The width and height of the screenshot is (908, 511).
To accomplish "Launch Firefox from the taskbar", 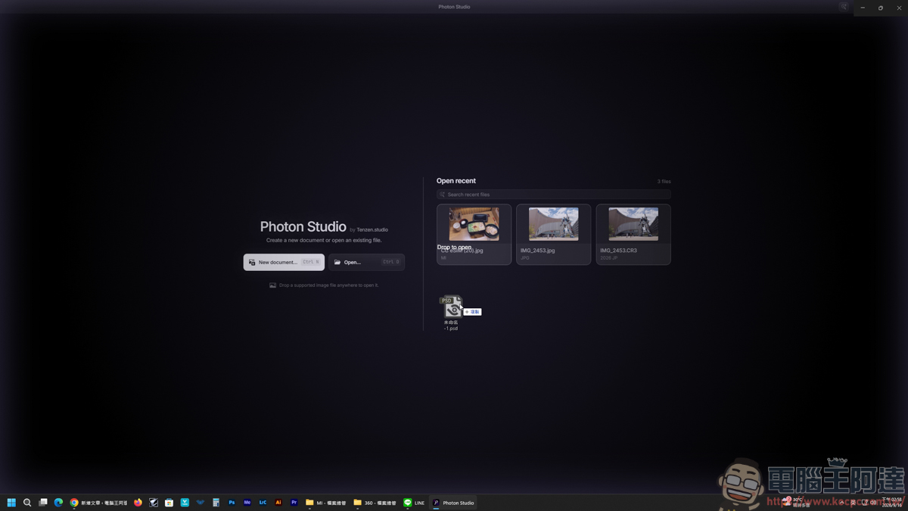I will (138, 503).
